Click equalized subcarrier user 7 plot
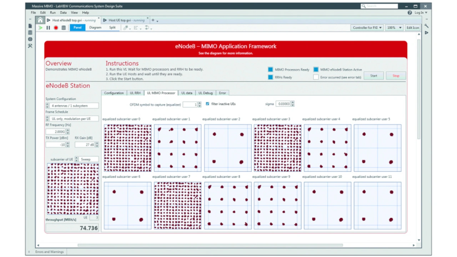 [x=177, y=206]
